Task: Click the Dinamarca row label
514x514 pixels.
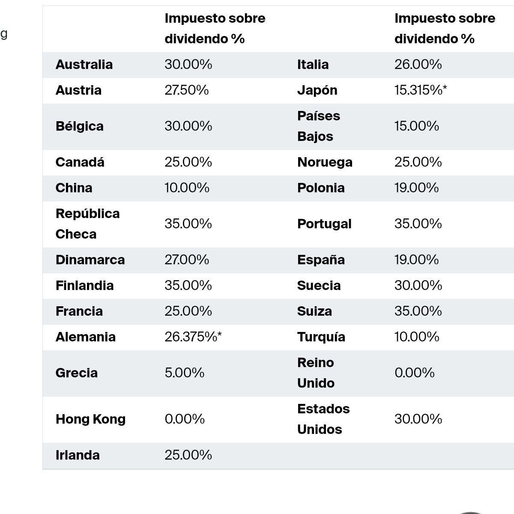Action: tap(90, 260)
